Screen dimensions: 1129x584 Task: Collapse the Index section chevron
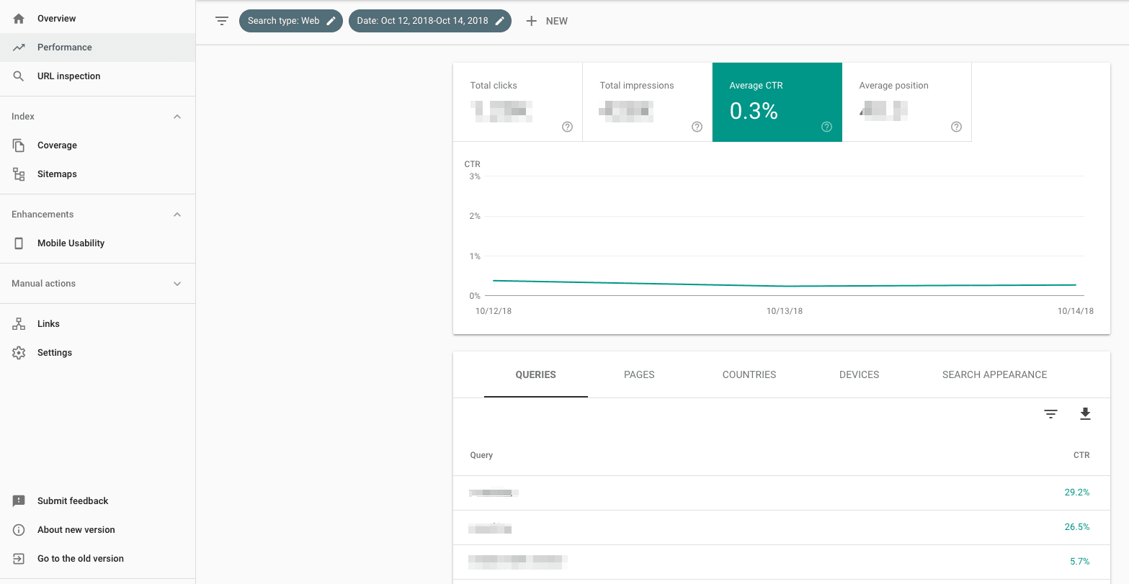pos(177,117)
